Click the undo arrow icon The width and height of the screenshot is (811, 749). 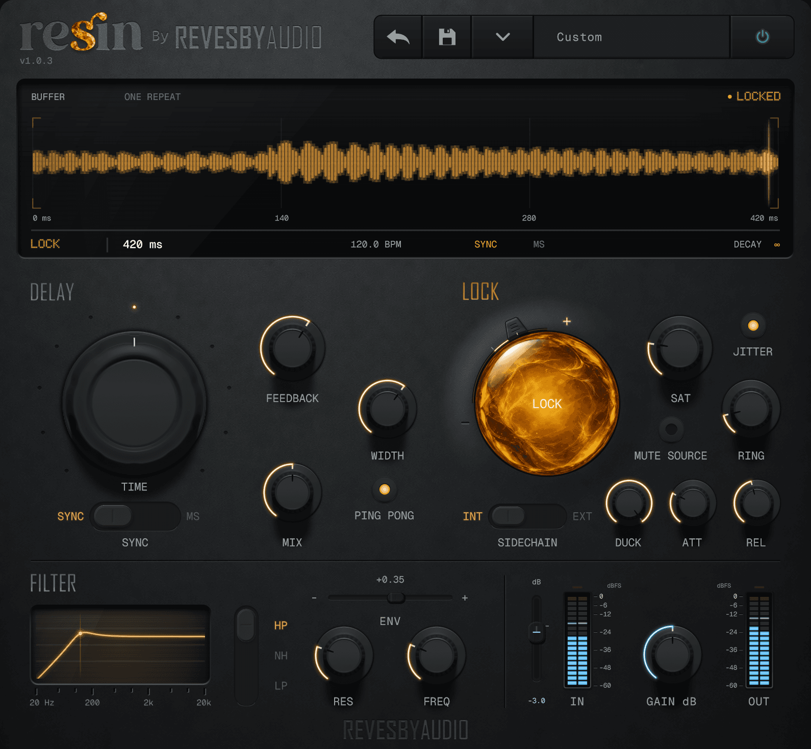pos(398,37)
